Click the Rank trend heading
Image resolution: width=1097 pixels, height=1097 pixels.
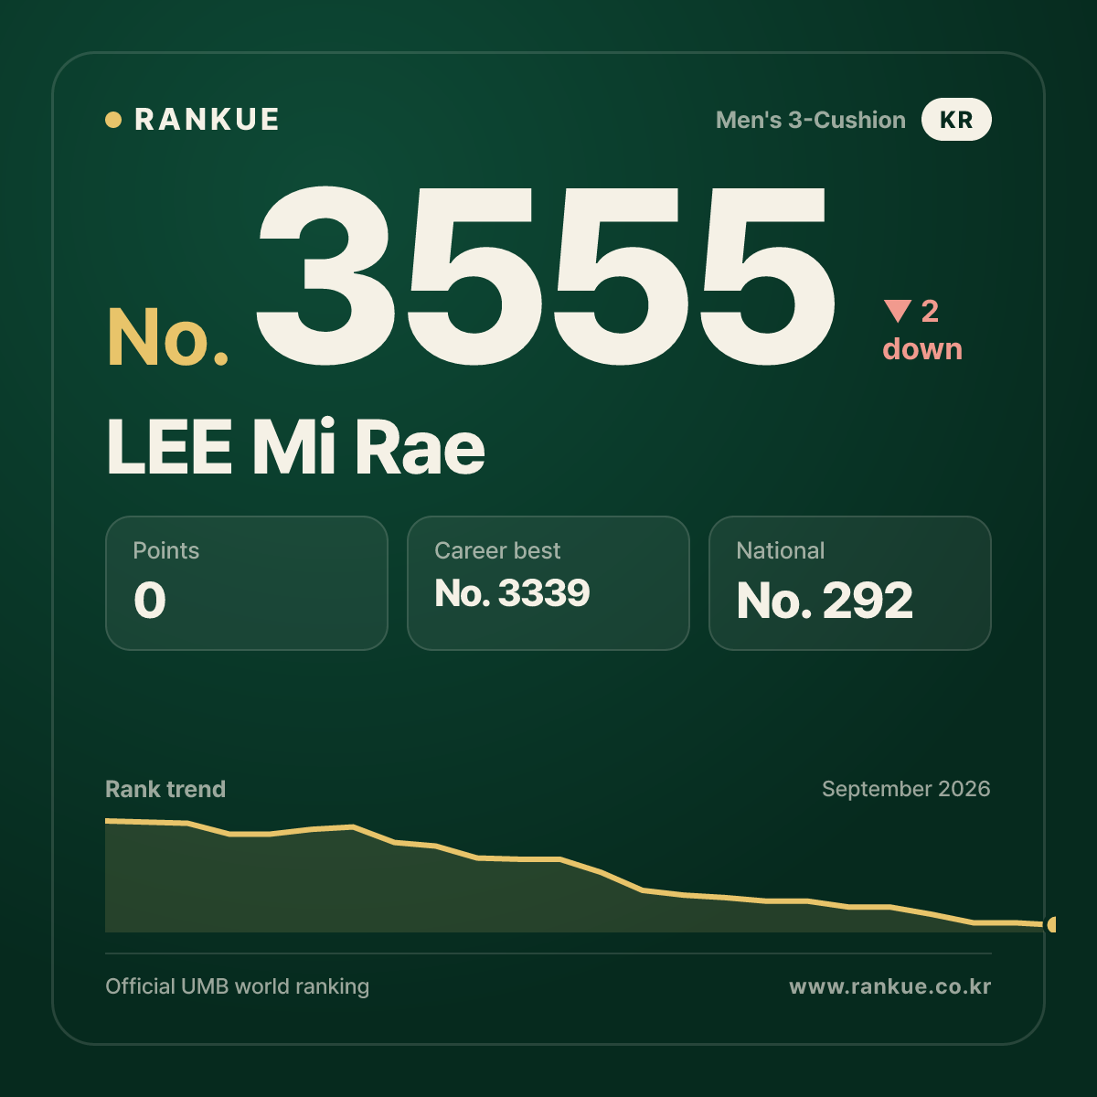pos(165,789)
